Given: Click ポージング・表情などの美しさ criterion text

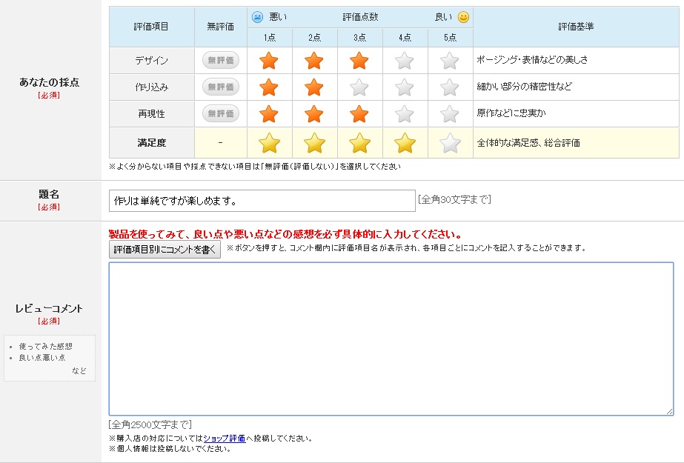Looking at the screenshot, I should click(532, 60).
